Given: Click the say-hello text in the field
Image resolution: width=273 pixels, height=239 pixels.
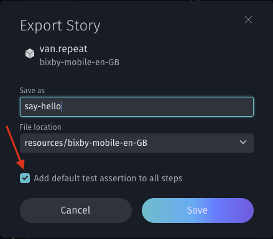Looking at the screenshot, I should coord(42,107).
